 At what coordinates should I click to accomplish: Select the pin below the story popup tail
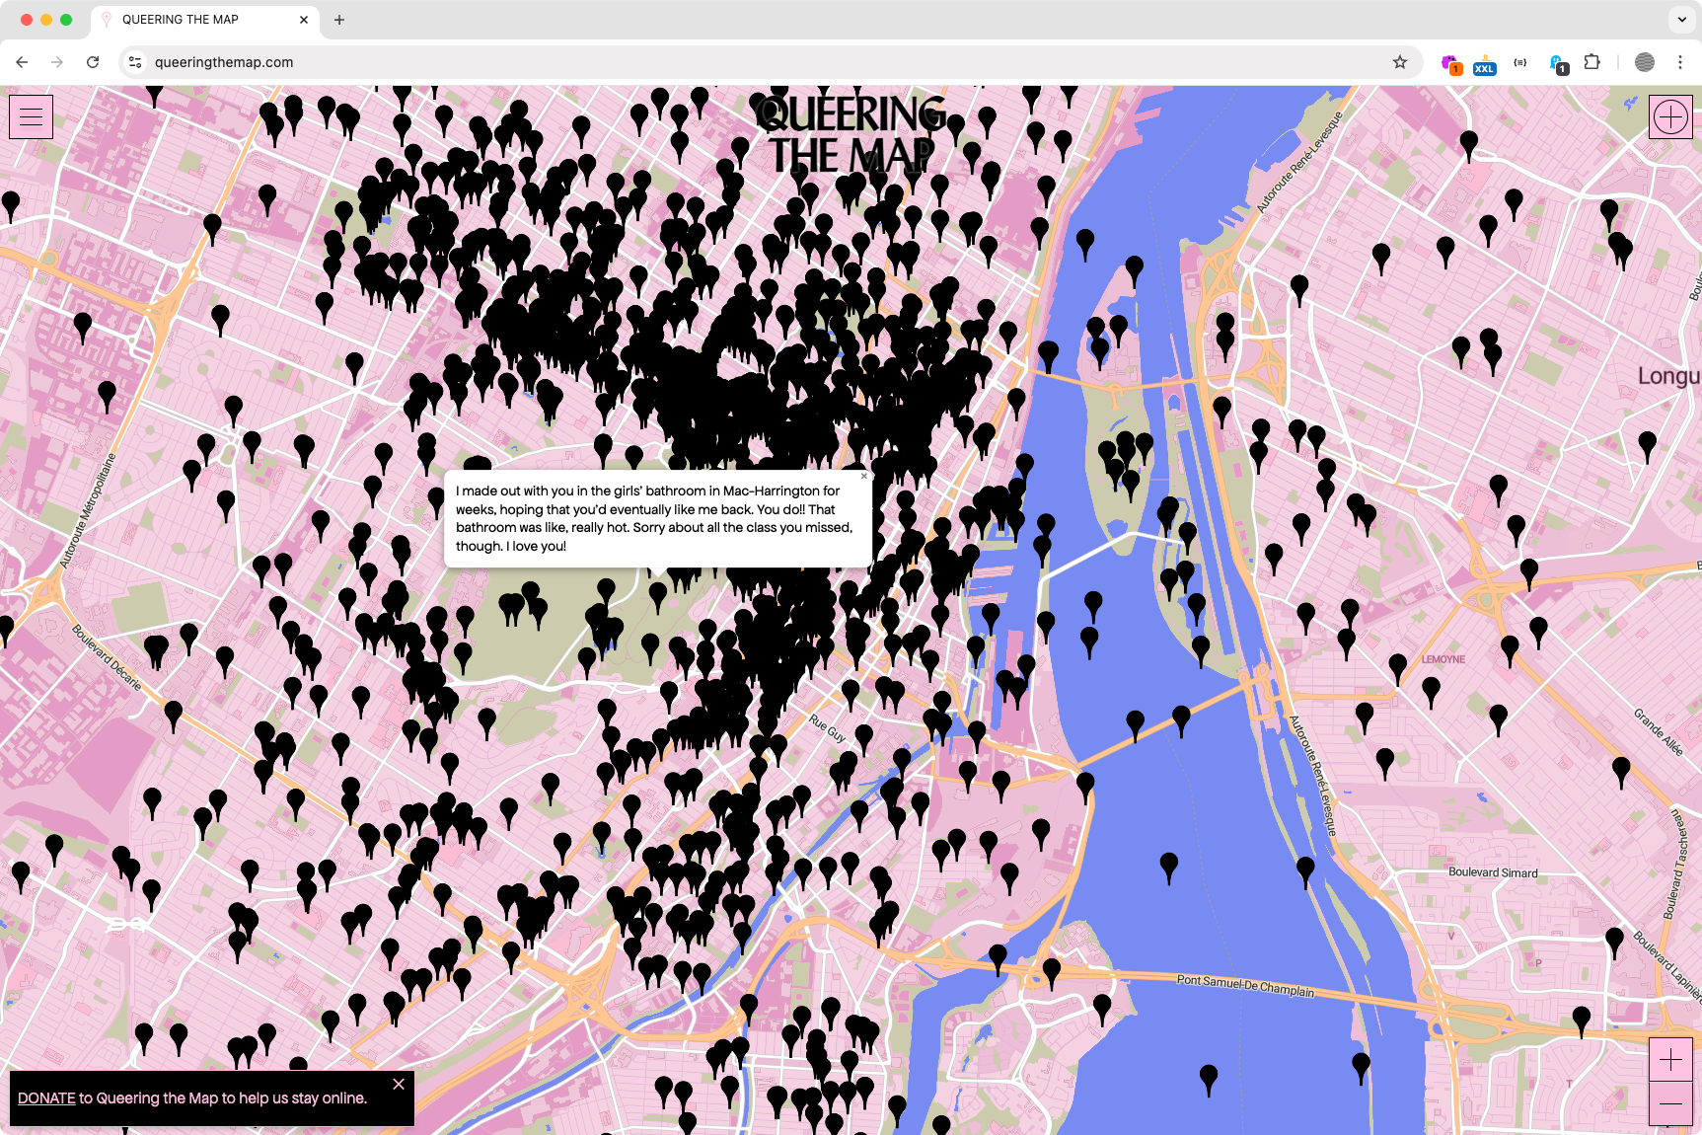coord(657,595)
